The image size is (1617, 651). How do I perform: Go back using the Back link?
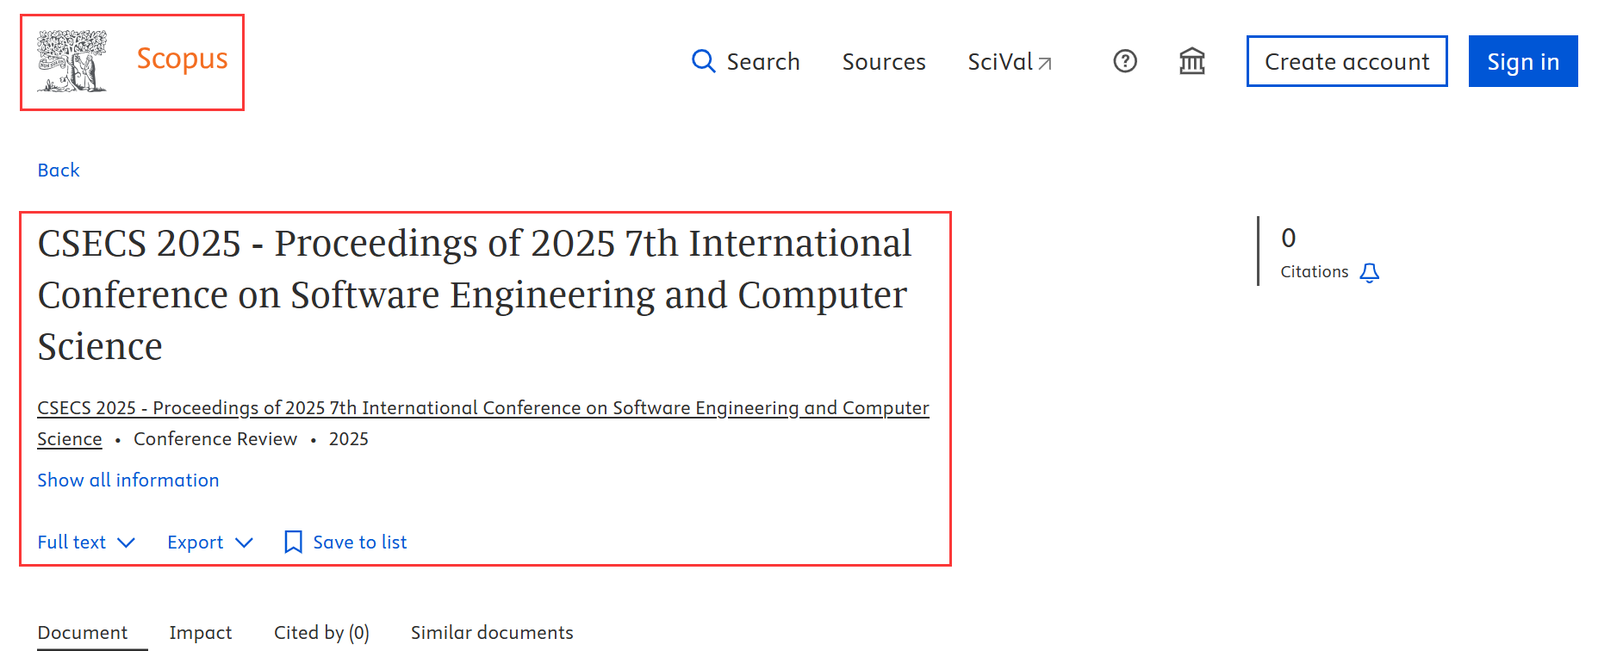click(x=59, y=170)
